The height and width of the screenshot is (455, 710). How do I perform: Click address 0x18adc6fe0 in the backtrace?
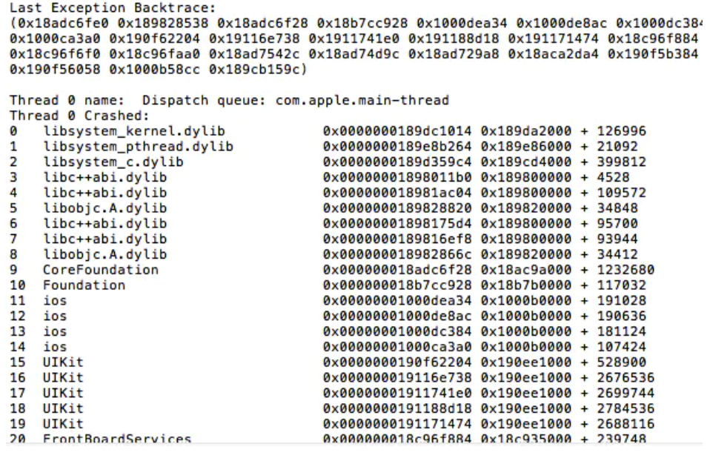coord(63,23)
